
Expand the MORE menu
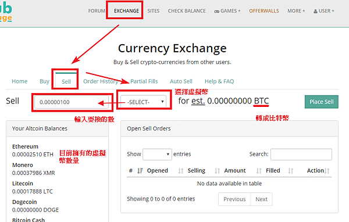tap(296, 11)
